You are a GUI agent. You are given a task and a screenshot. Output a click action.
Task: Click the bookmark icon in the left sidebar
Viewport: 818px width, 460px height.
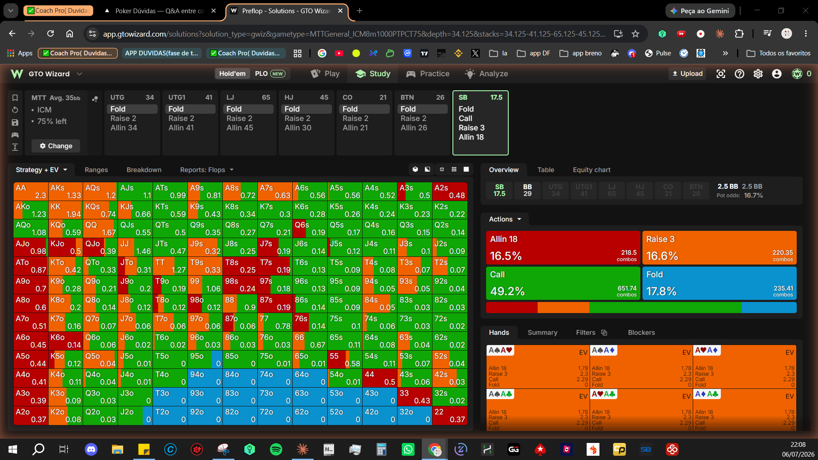click(15, 98)
